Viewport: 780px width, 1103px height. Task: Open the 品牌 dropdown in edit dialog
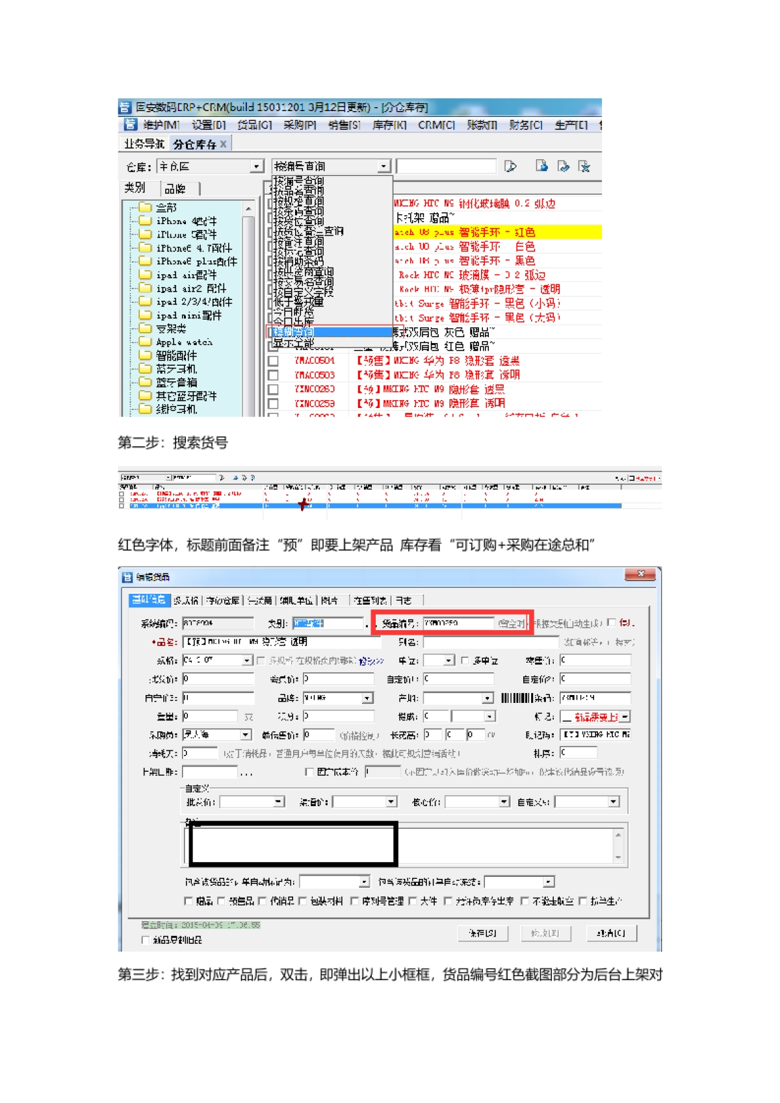pos(368,698)
